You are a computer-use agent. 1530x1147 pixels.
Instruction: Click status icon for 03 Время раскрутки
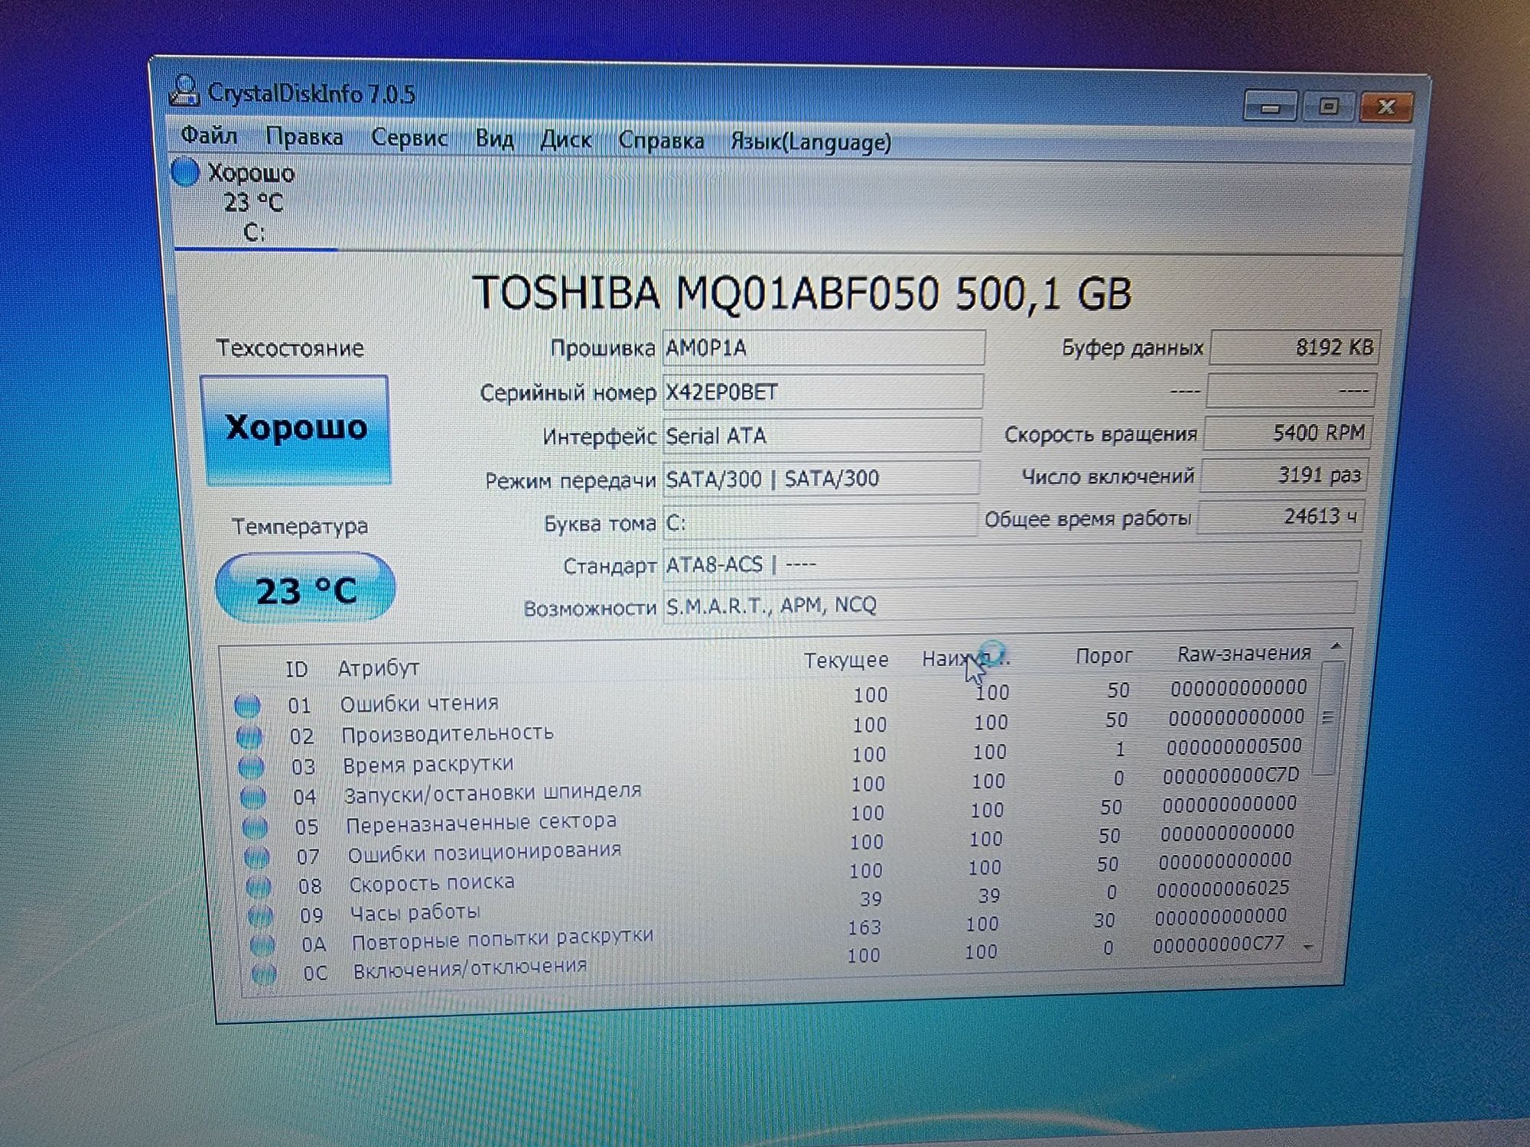pyautogui.click(x=252, y=766)
